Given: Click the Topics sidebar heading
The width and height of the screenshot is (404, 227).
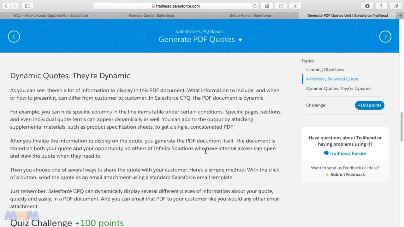Looking at the screenshot, I should [x=307, y=61].
